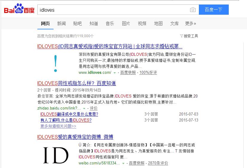Click www.idloves.com/ green URL
This screenshot has width=247, height=168.
(95, 73)
